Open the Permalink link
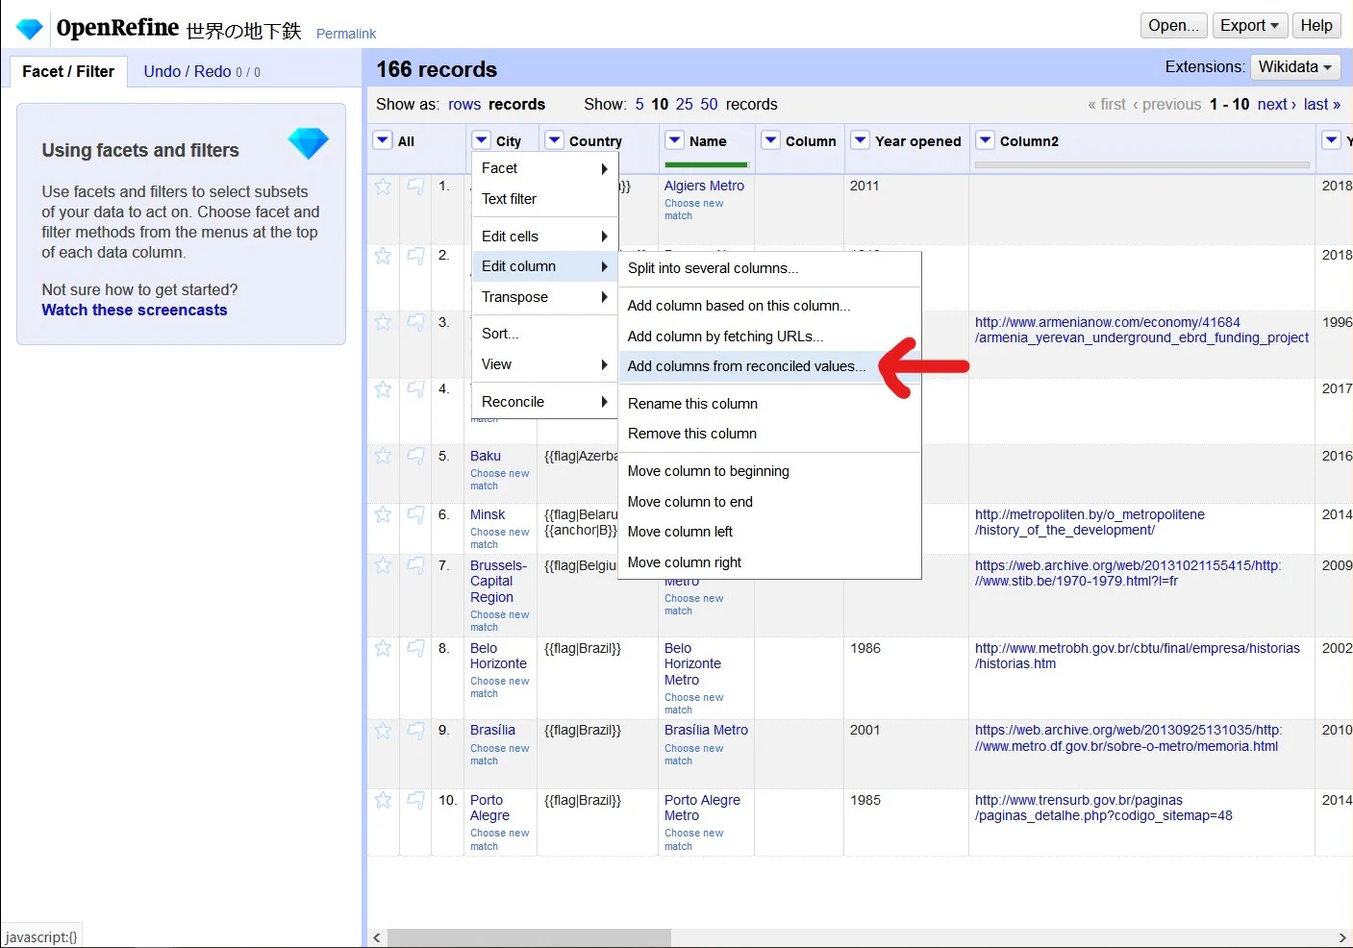The height and width of the screenshot is (948, 1353). [x=346, y=34]
